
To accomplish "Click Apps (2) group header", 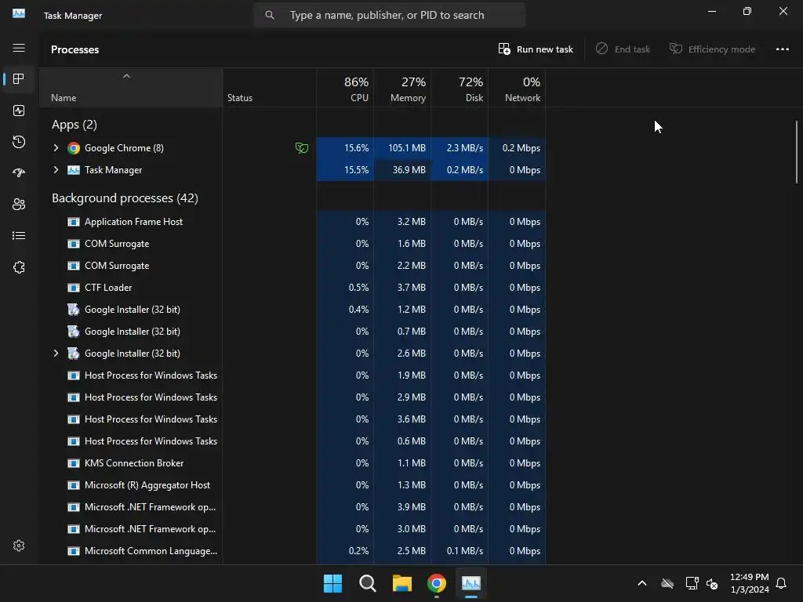I will [74, 125].
